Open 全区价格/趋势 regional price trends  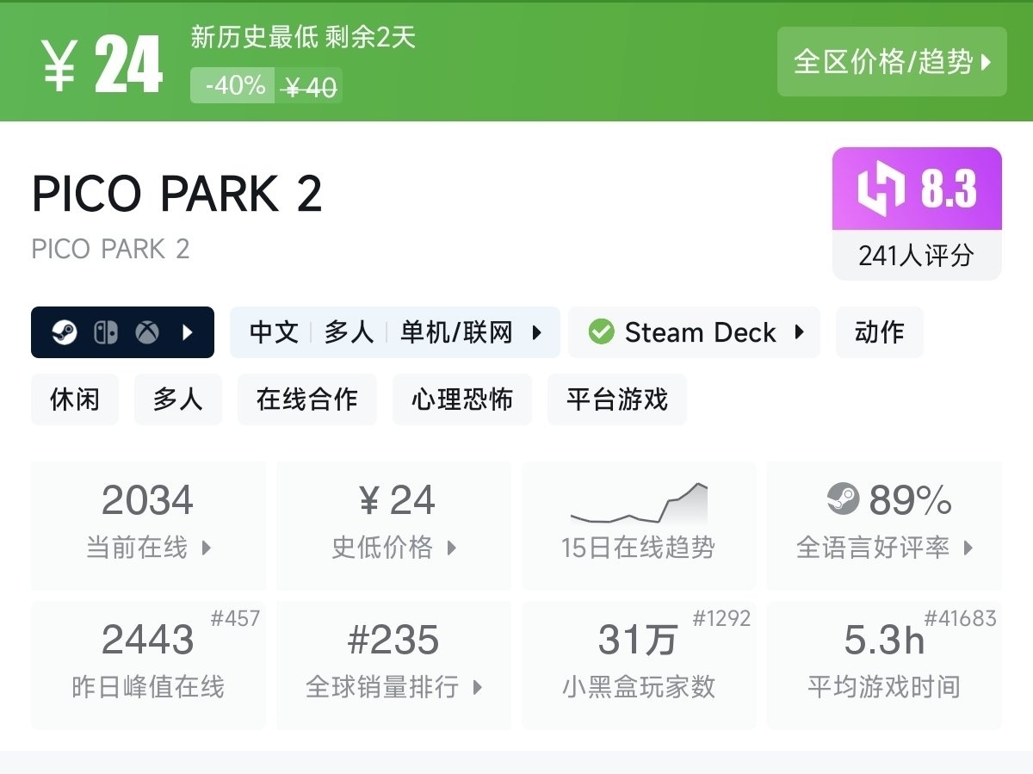(892, 62)
